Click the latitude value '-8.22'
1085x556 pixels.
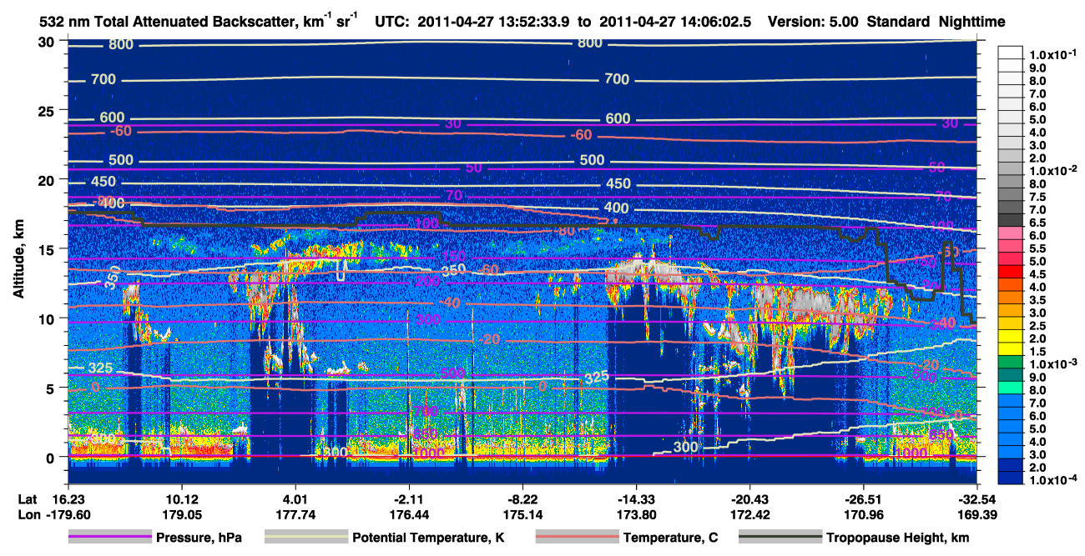522,498
